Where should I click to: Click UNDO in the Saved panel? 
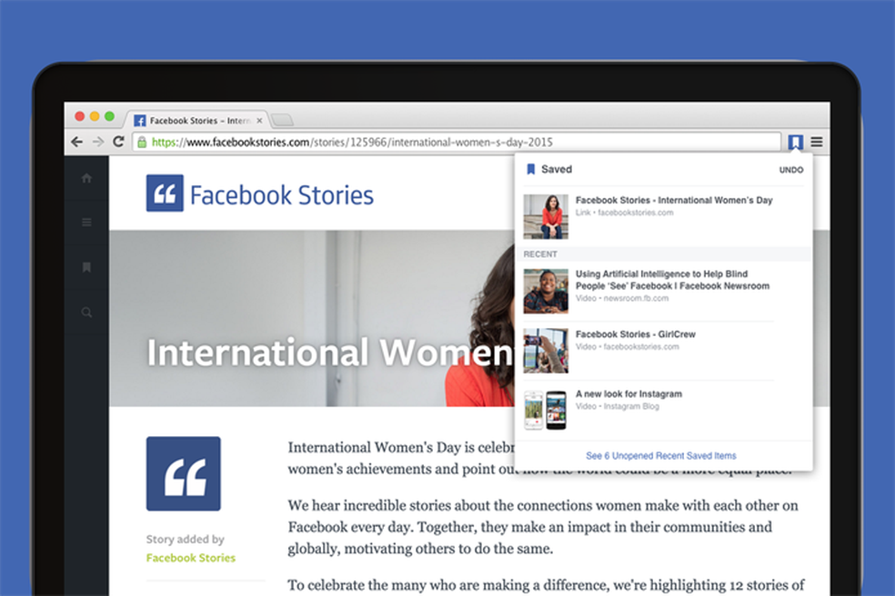(790, 169)
